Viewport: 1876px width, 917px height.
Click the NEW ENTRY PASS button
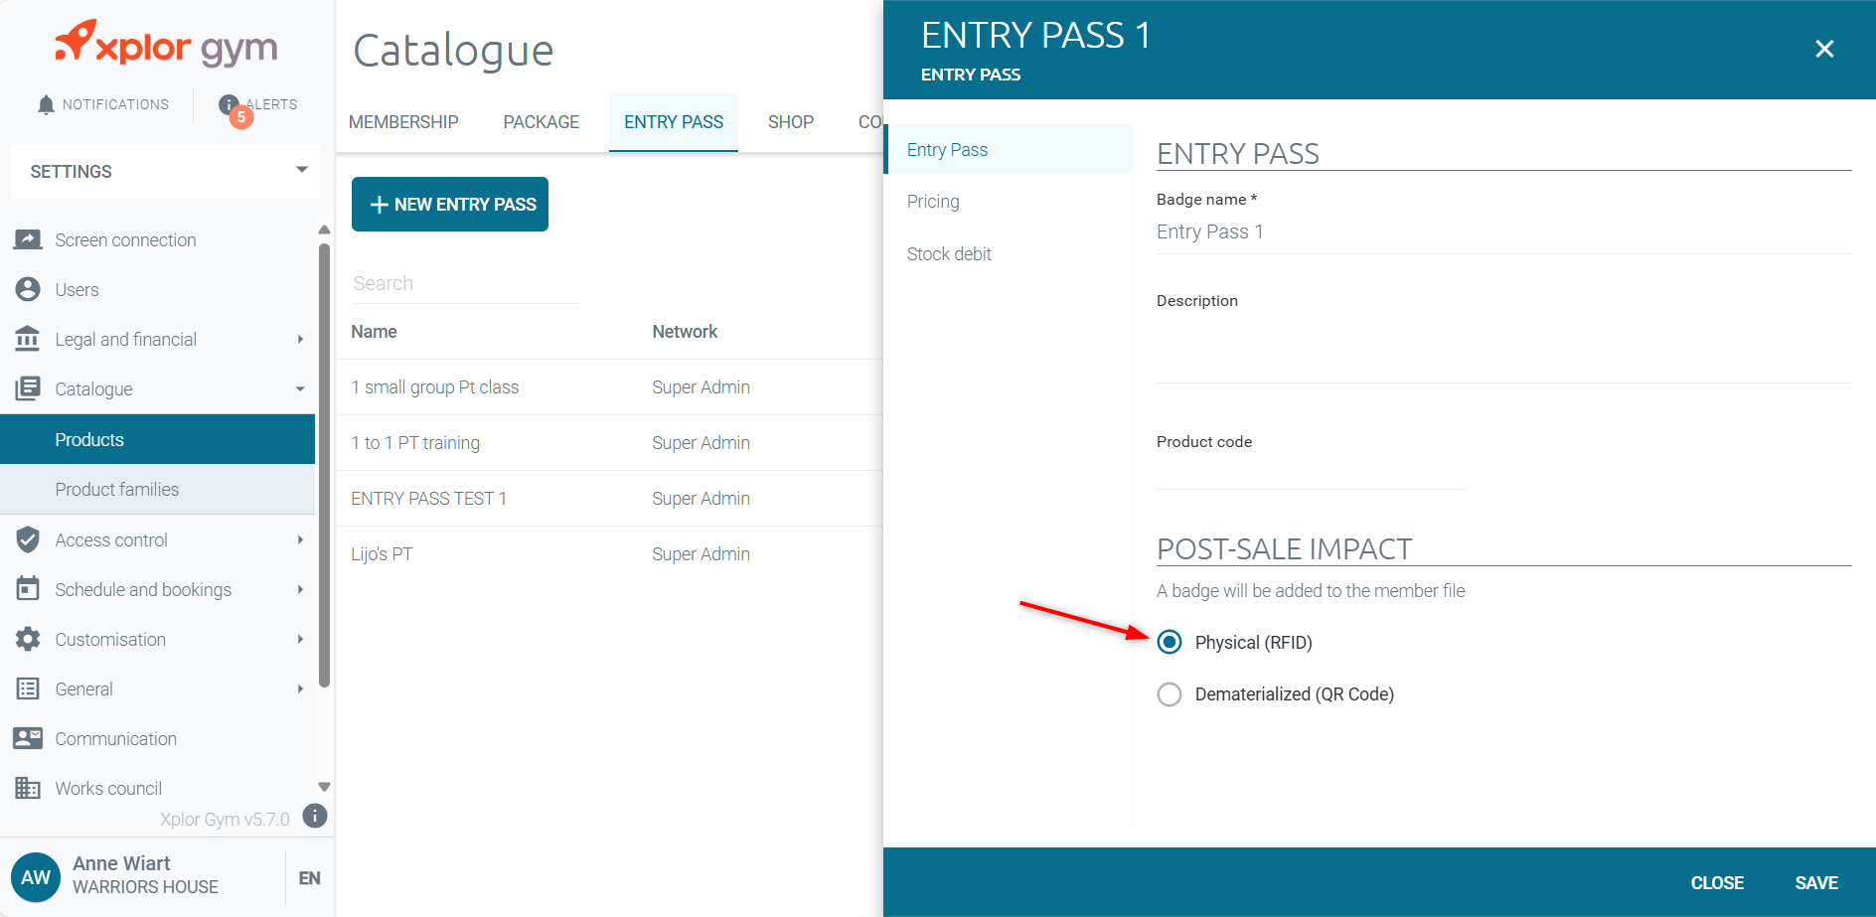click(x=450, y=205)
